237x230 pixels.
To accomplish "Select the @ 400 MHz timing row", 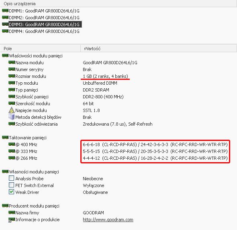I will click(x=118, y=145).
